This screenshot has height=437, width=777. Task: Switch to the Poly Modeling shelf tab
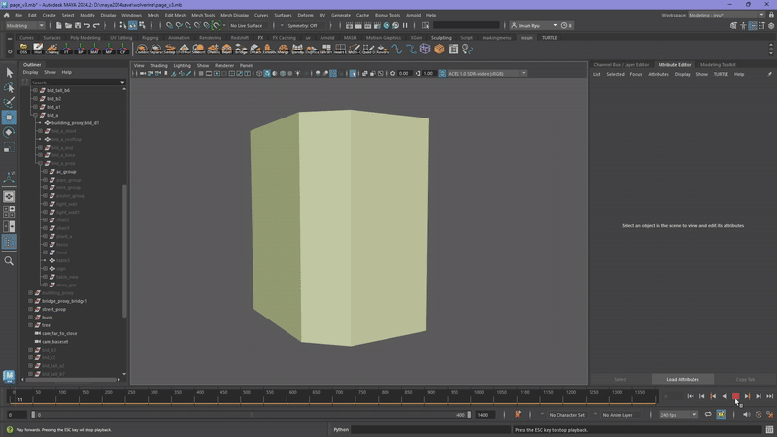click(x=85, y=38)
